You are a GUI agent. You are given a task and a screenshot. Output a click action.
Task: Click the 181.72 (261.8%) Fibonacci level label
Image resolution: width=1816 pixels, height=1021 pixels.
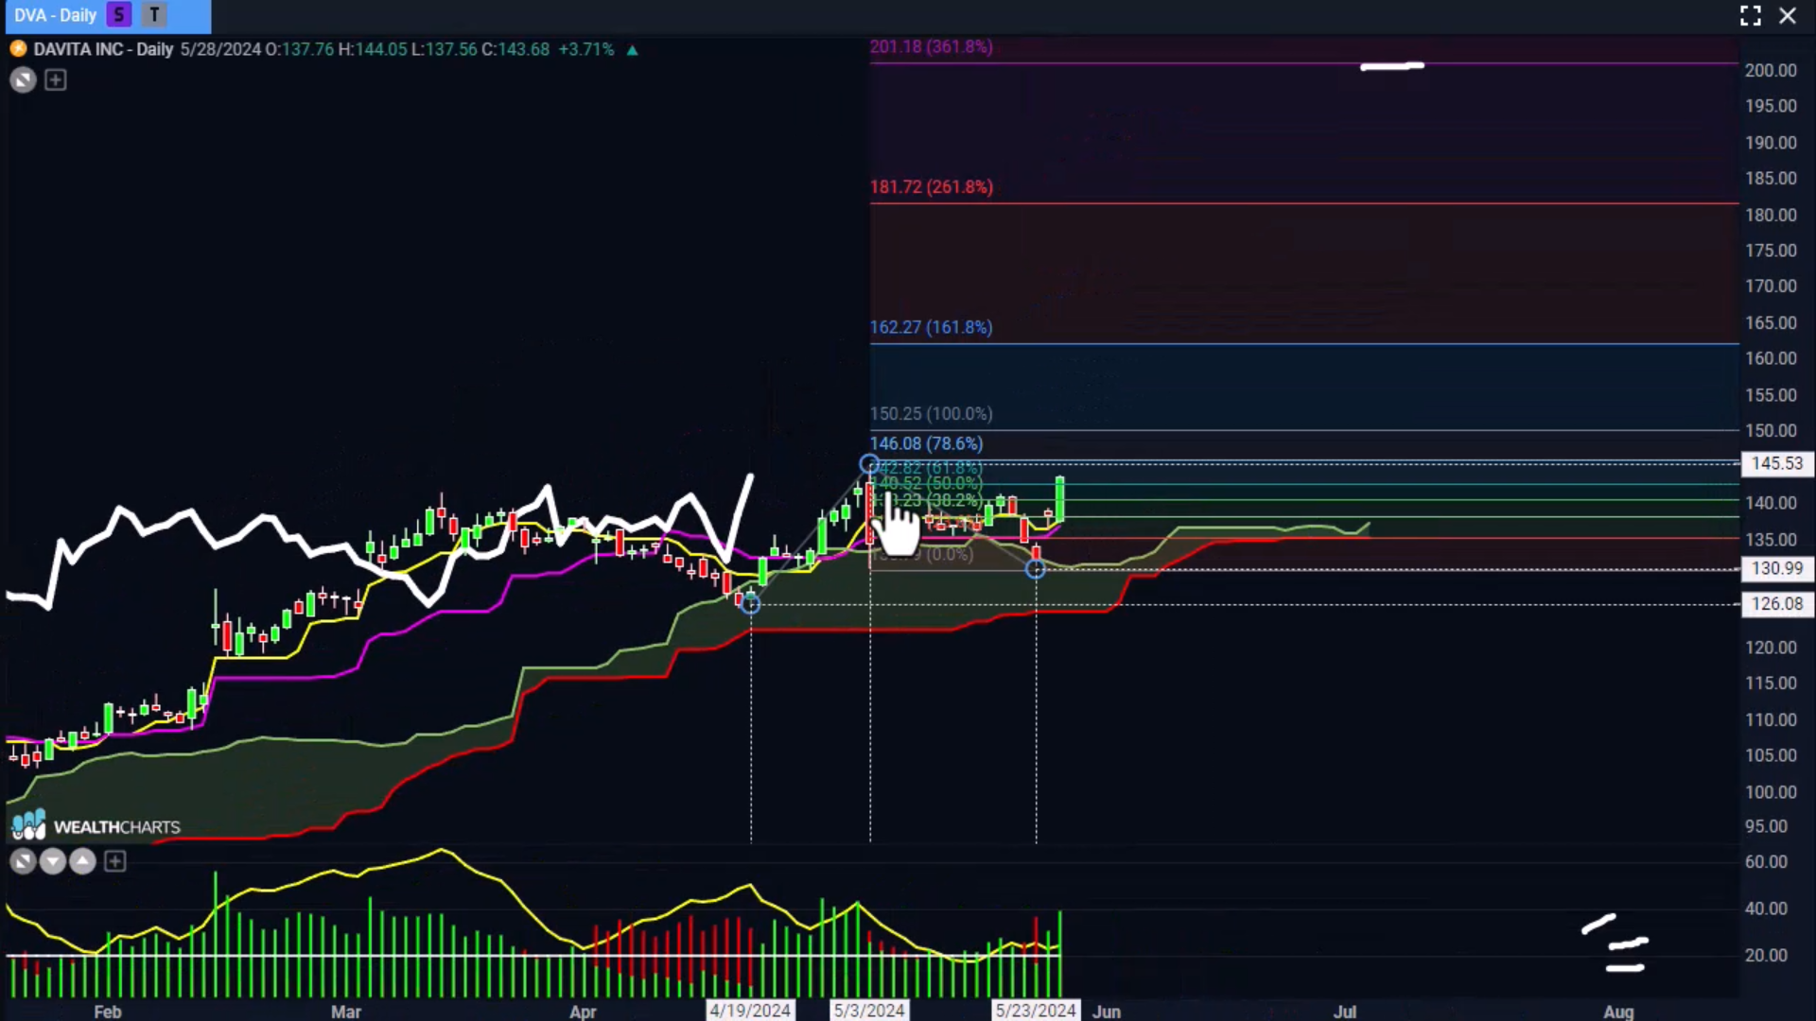932,186
